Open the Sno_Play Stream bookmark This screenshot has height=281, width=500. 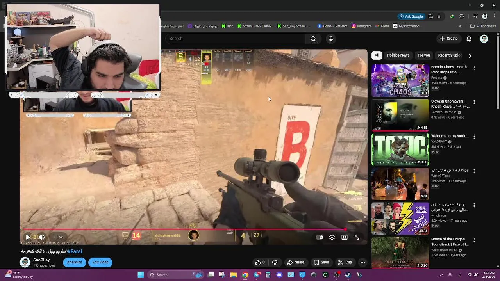294,26
